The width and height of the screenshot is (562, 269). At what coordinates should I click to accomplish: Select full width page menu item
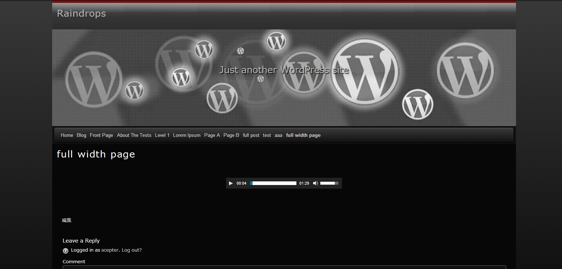[303, 135]
